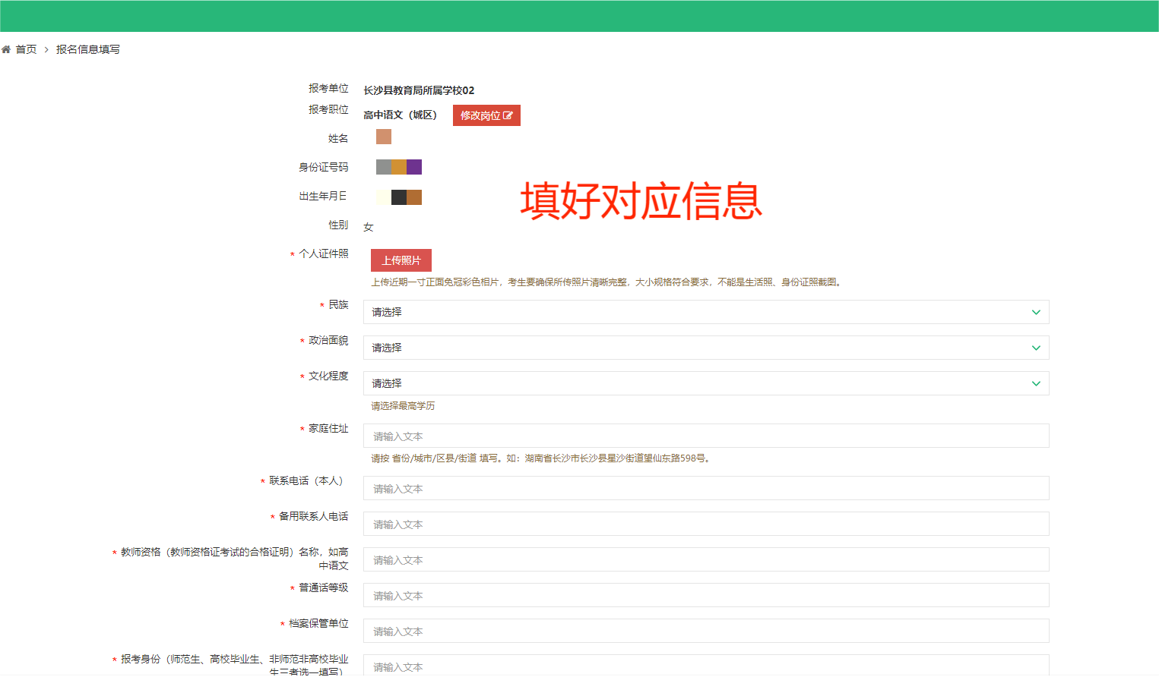Open the 民族 dropdown

(706, 312)
